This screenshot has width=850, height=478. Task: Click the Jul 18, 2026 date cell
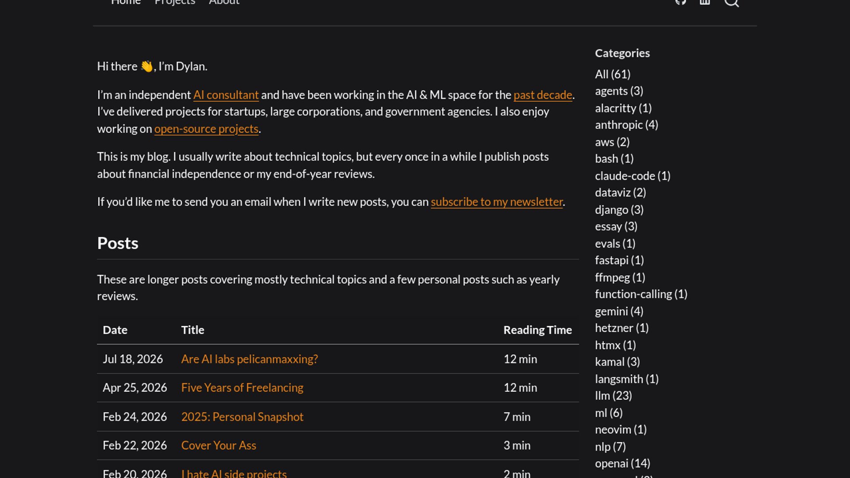click(133, 359)
